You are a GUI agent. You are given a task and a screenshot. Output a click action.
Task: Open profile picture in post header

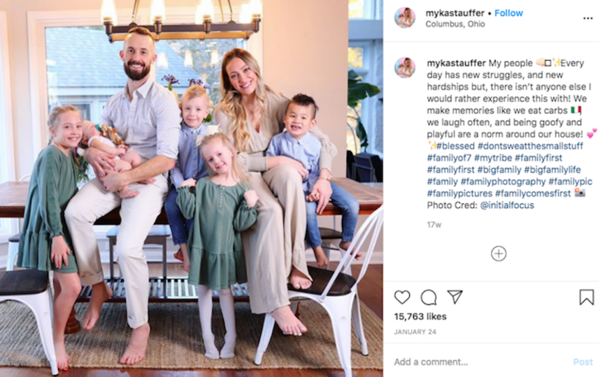pyautogui.click(x=405, y=18)
